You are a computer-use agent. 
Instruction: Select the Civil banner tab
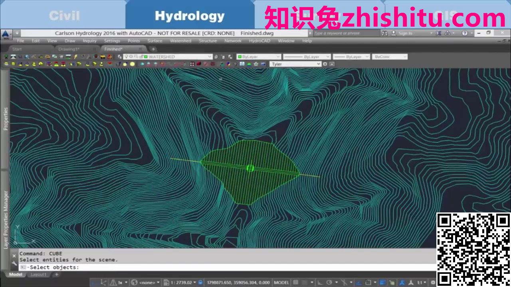tap(64, 16)
